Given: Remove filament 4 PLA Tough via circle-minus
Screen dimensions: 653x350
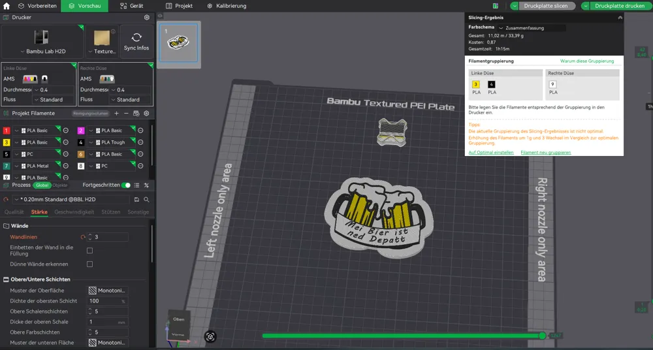Looking at the screenshot, I should tap(140, 142).
